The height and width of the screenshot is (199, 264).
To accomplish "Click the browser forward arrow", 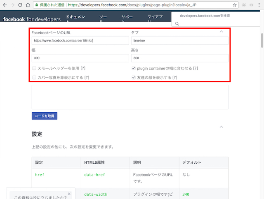I will tap(13, 5).
